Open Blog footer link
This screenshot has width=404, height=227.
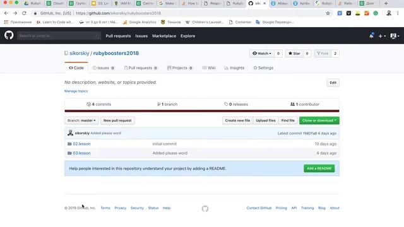(x=322, y=208)
